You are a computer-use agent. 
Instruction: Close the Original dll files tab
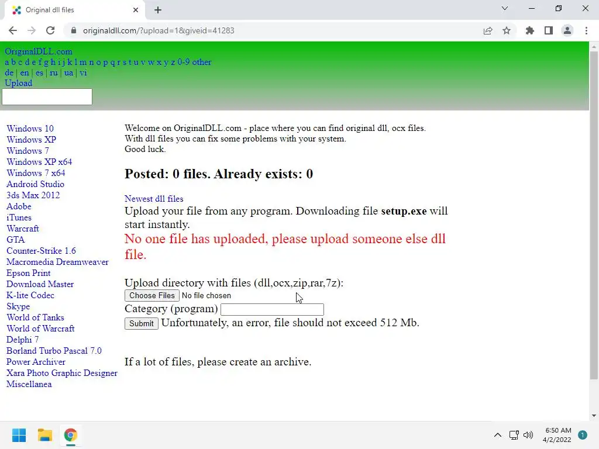click(136, 10)
